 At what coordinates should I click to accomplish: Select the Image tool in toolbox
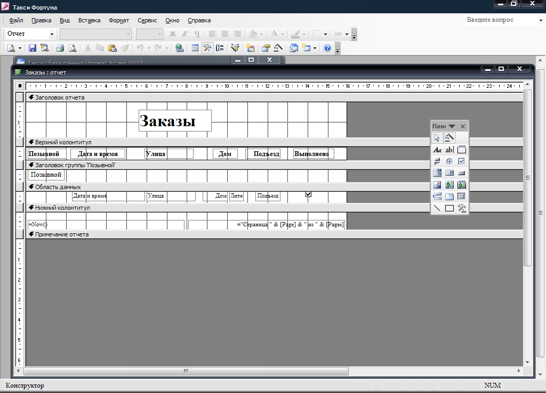coord(437,185)
